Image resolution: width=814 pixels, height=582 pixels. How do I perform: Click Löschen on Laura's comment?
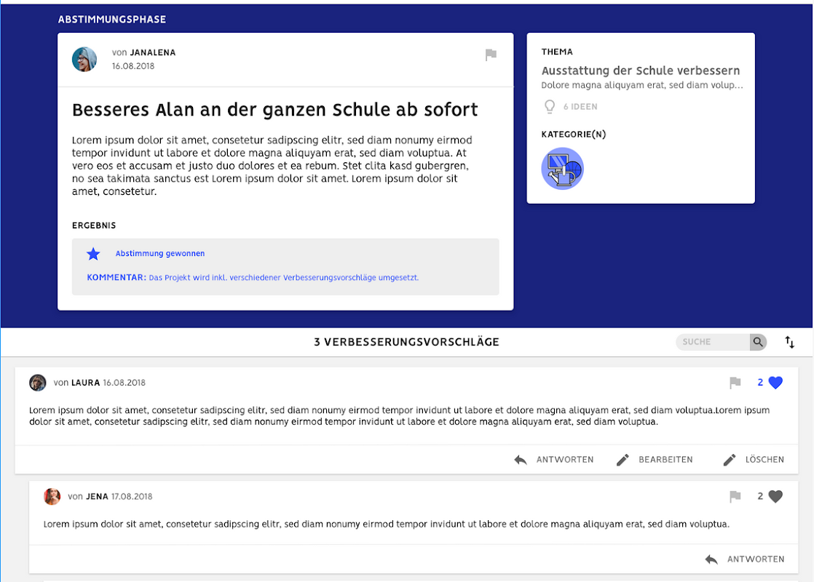(764, 460)
